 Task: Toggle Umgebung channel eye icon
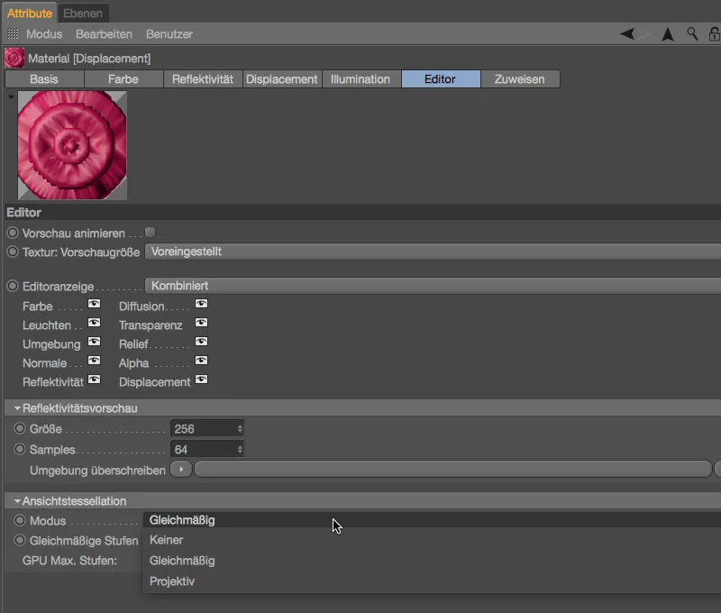pyautogui.click(x=94, y=342)
